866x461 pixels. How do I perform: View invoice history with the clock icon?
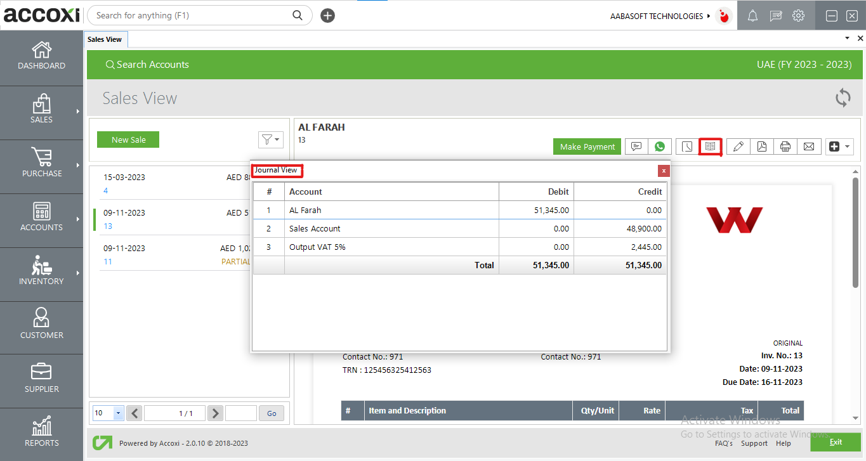[x=686, y=146]
